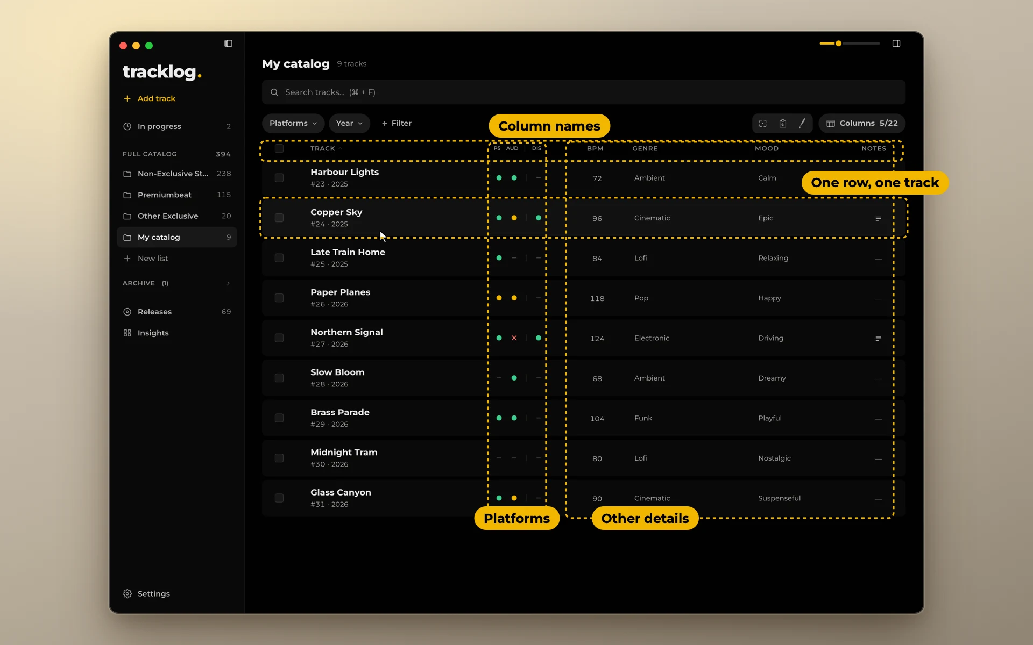
Task: Open the Non-Exclusive St... list
Action: coord(177,174)
